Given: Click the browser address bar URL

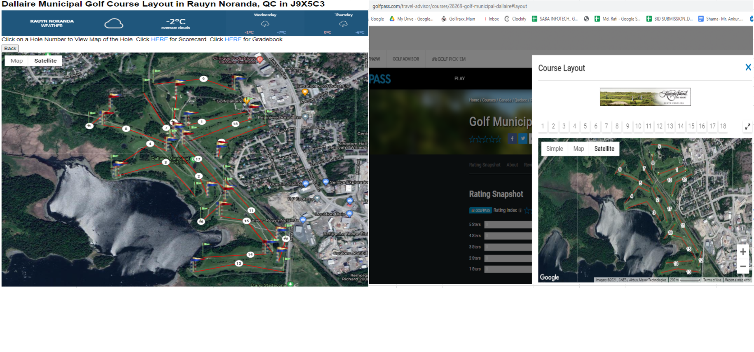Looking at the screenshot, I should click(x=450, y=6).
